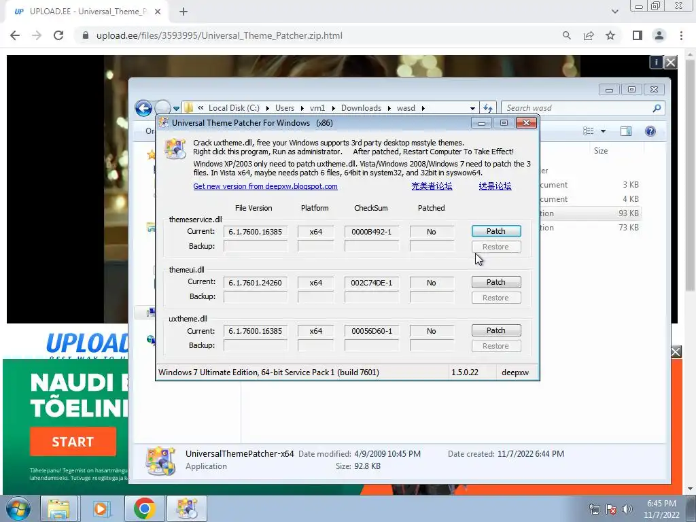This screenshot has width=696, height=522.
Task: Click the Action Center flag tray icon
Action: coord(611,509)
